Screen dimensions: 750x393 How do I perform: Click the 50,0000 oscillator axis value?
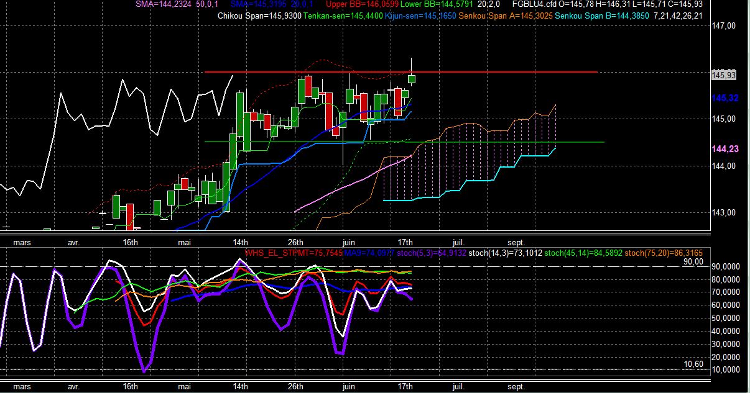click(727, 318)
